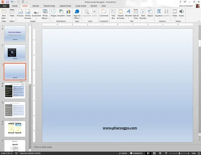Insert Date & Time
This screenshot has height=155, width=201.
(136, 14)
